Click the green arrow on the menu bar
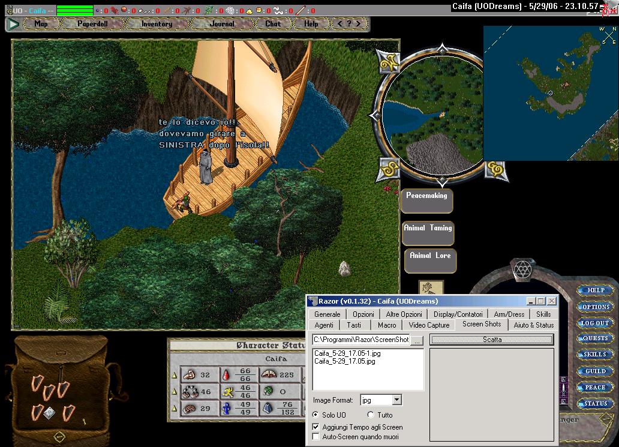 (13, 24)
